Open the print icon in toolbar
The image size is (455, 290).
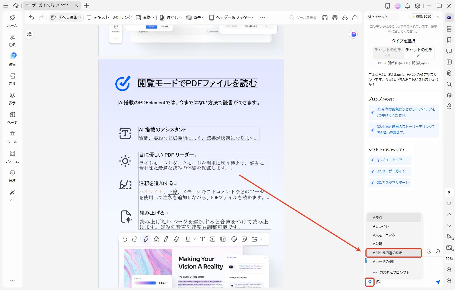click(335, 17)
